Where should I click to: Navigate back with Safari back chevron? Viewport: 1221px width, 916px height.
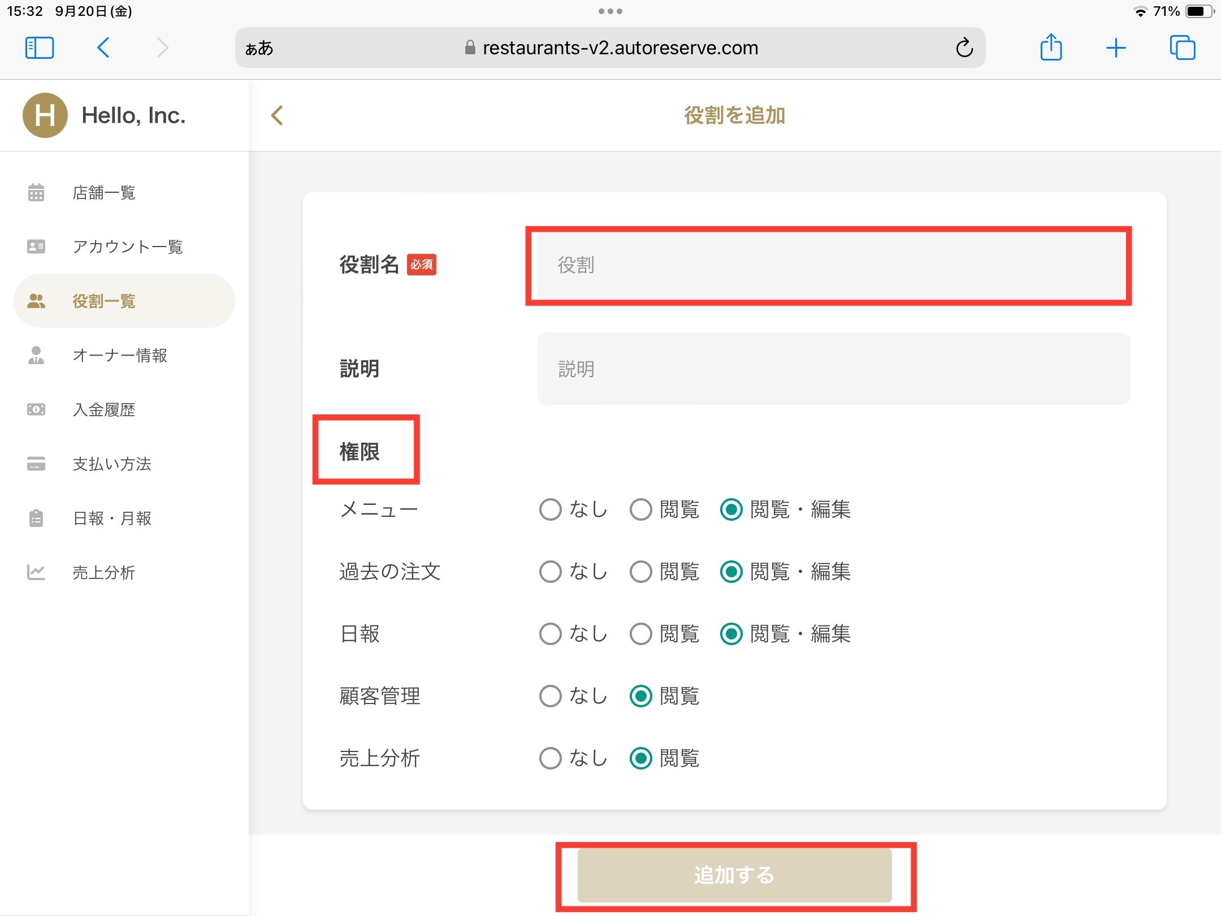click(103, 47)
